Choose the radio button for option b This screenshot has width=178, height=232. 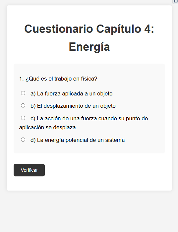point(23,105)
